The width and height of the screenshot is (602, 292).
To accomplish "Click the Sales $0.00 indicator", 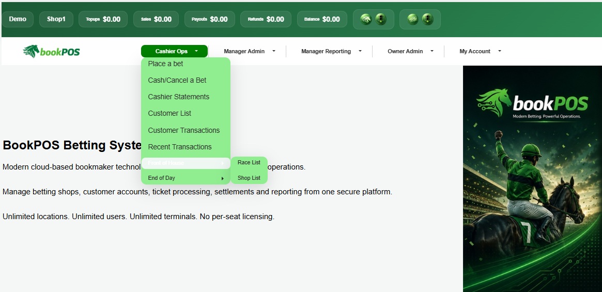I will pos(156,19).
